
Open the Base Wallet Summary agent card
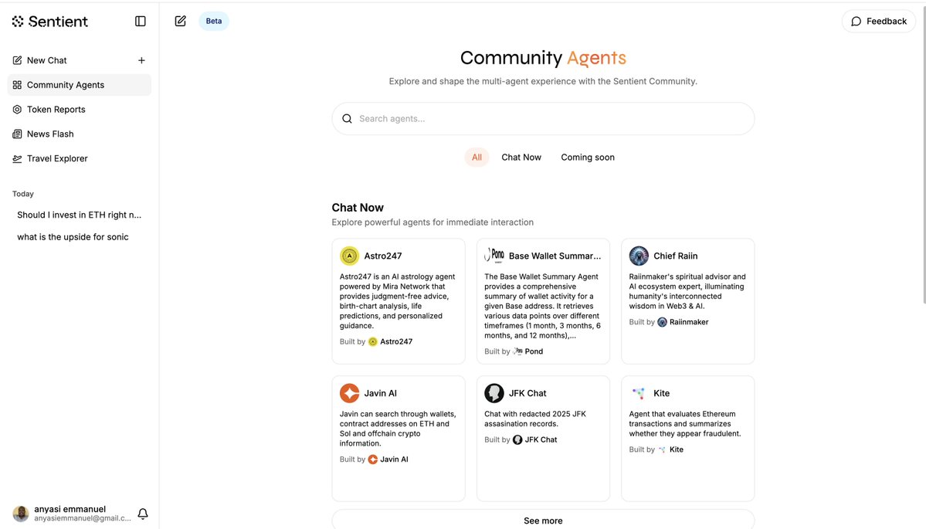(543, 301)
